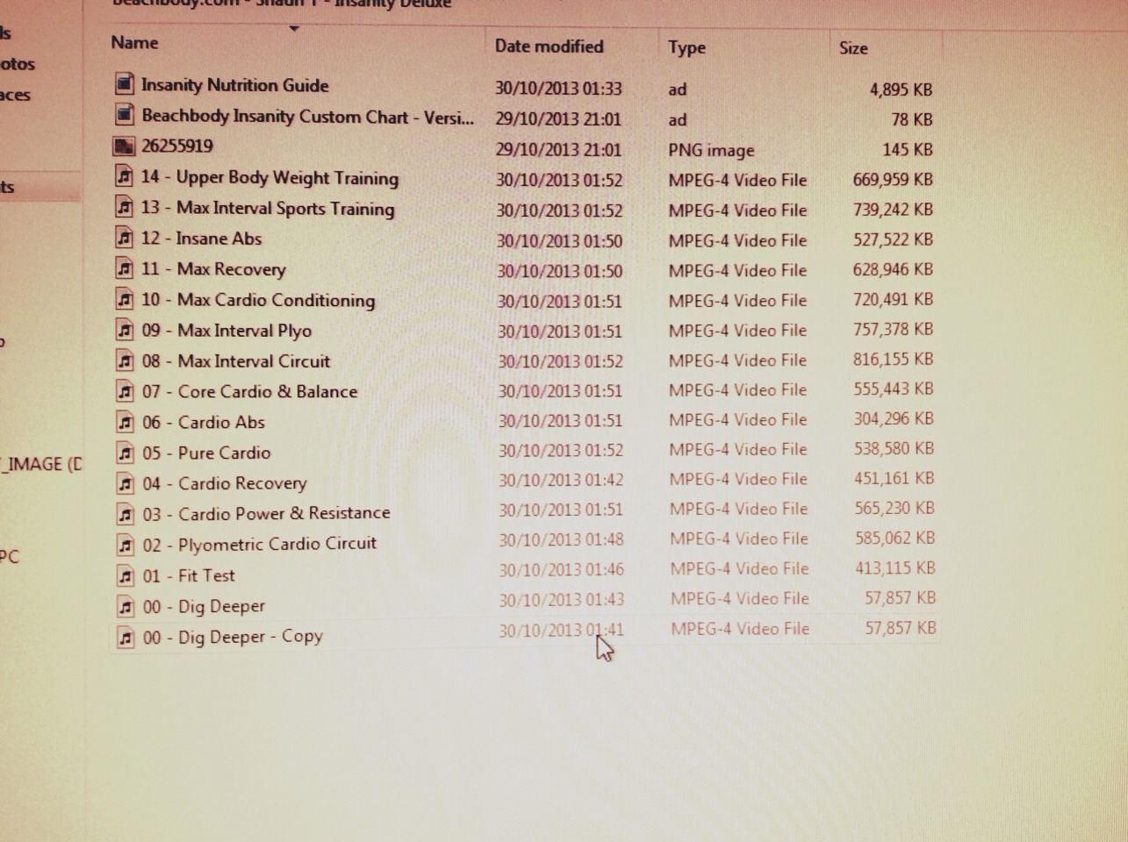Select the 00 - Dig Deeper - Copy icon
1128x842 pixels.
click(126, 637)
